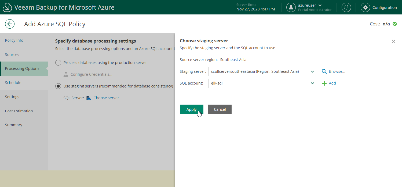402x187 pixels.
Task: Open the Sources step
Action: [x=12, y=55]
